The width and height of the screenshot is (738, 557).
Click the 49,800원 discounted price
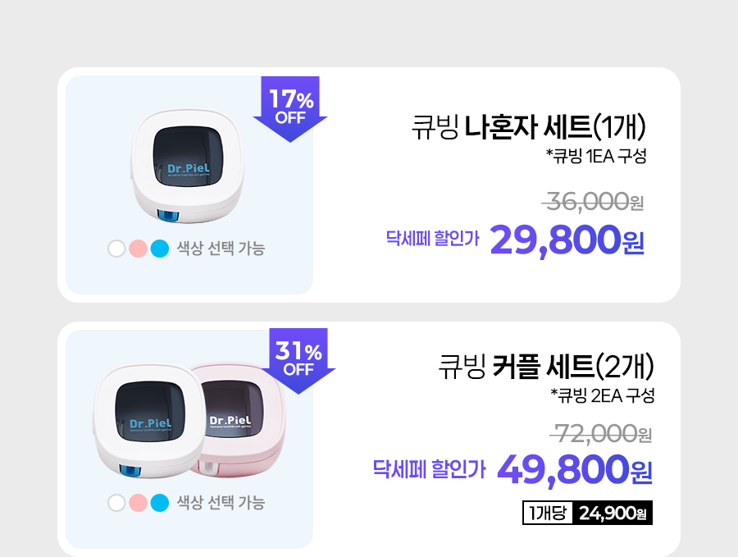point(574,471)
